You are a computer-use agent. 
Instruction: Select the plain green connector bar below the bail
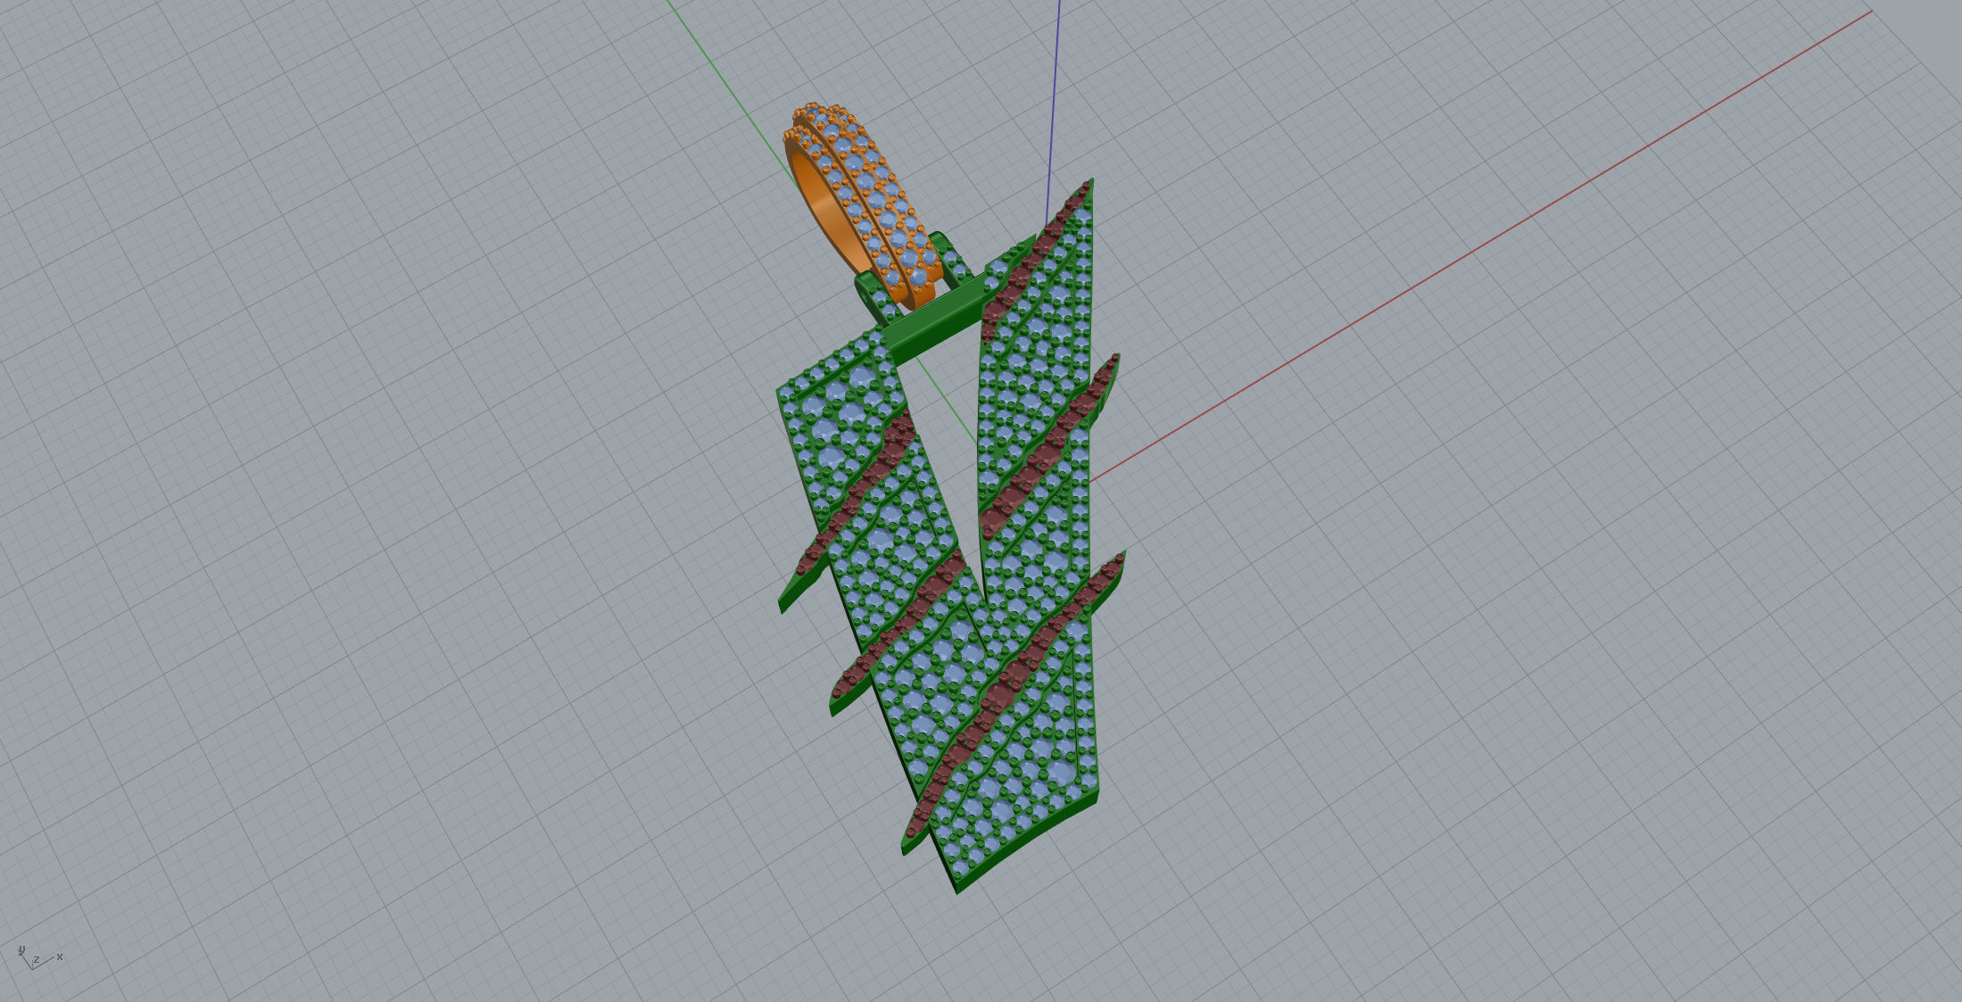tap(937, 319)
